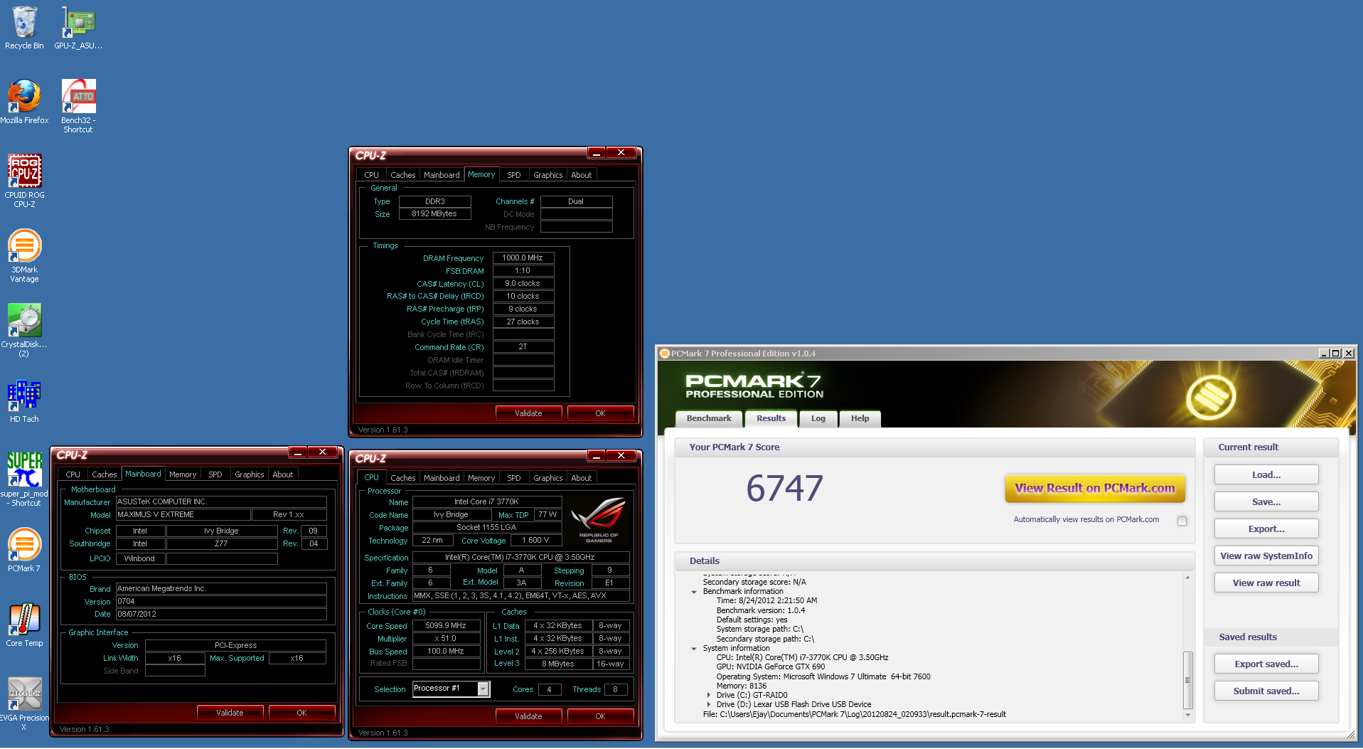Click View raw SystemInfo button
Viewport: 1363px width, 749px height.
click(x=1266, y=556)
